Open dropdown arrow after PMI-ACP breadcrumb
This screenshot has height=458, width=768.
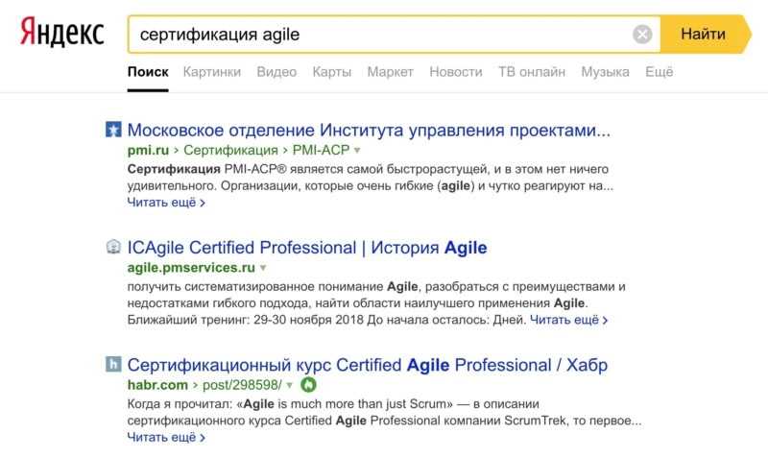point(357,151)
